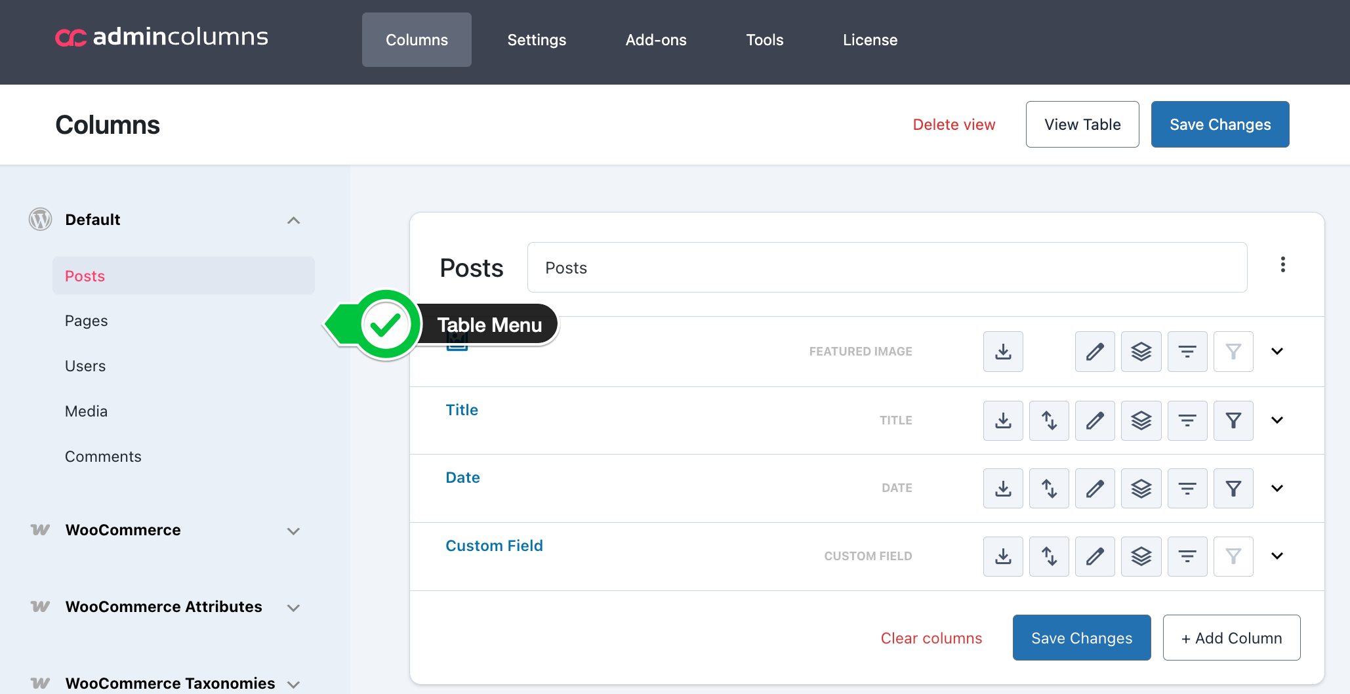Select Posts in the Default sidebar list
1350x694 pixels.
click(x=184, y=276)
